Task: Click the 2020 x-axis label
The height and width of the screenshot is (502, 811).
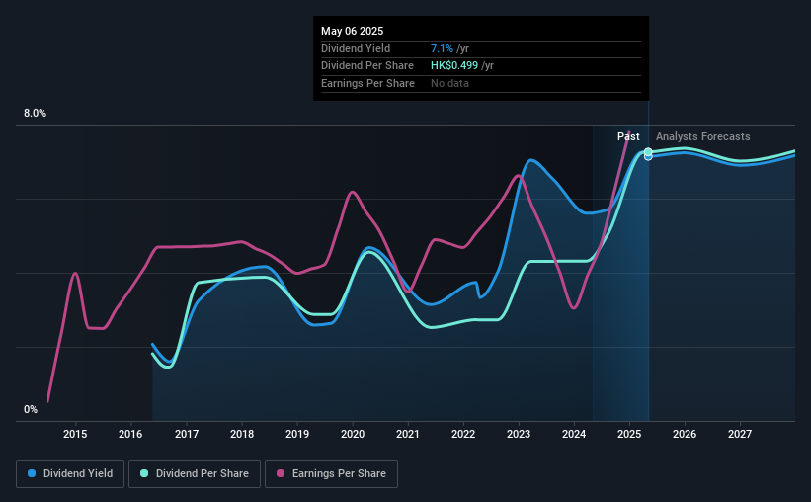Action: (x=353, y=434)
